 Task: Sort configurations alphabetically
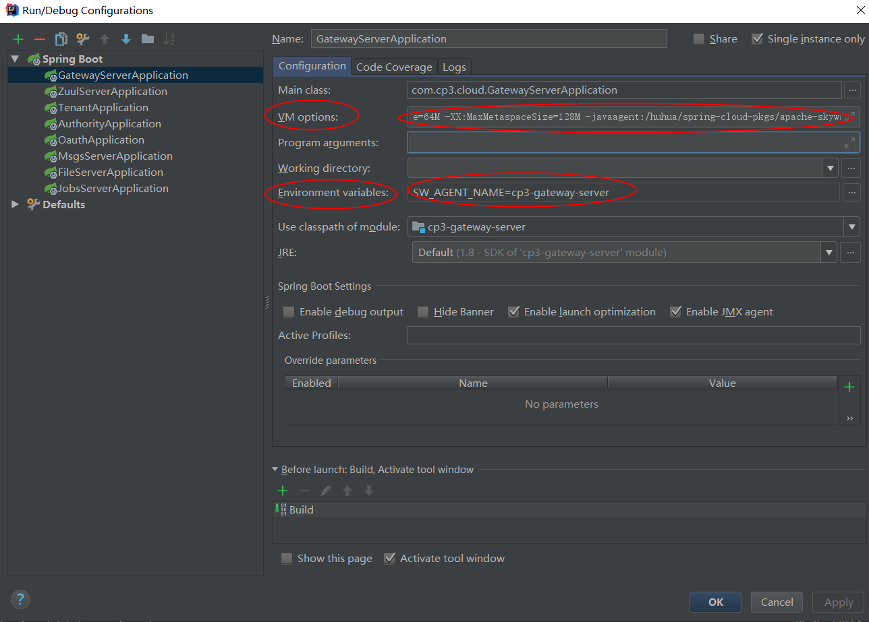click(x=169, y=39)
